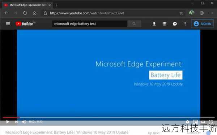Open the YouTube apps grid icon
This screenshot has width=217, height=135.
point(165,24)
